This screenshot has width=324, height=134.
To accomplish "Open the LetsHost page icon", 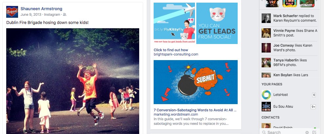I will tap(266, 95).
